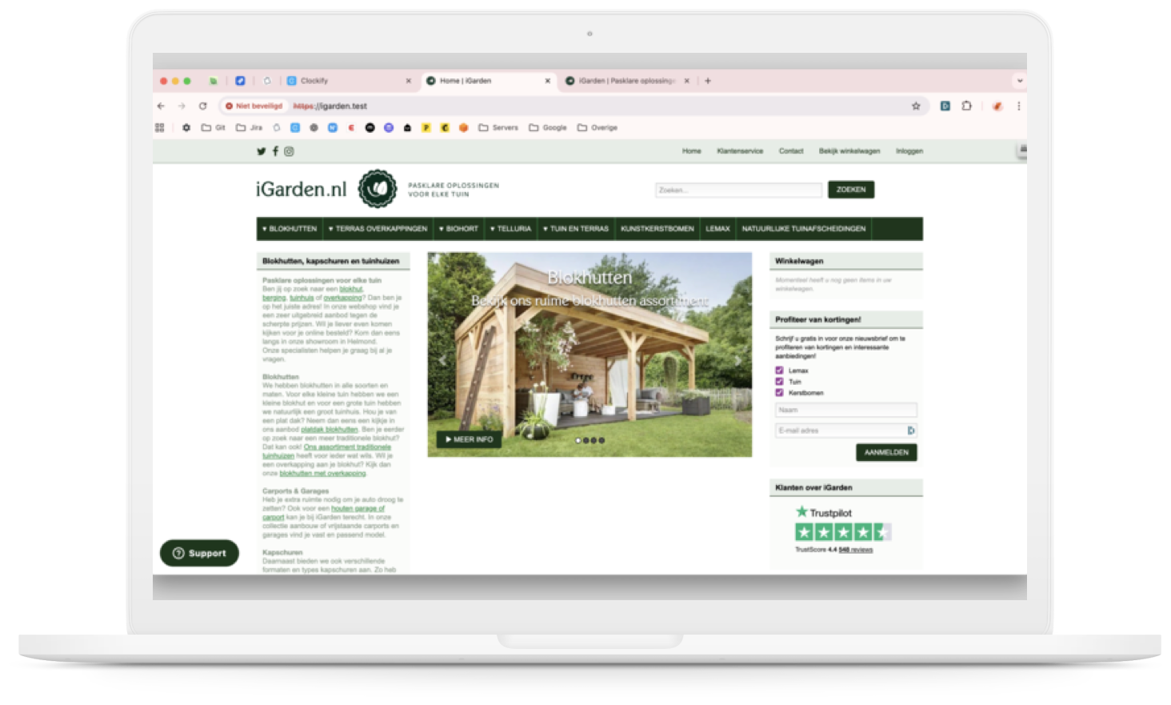Click the iGarden.nl logo badge
This screenshot has width=1171, height=705.
point(377,189)
